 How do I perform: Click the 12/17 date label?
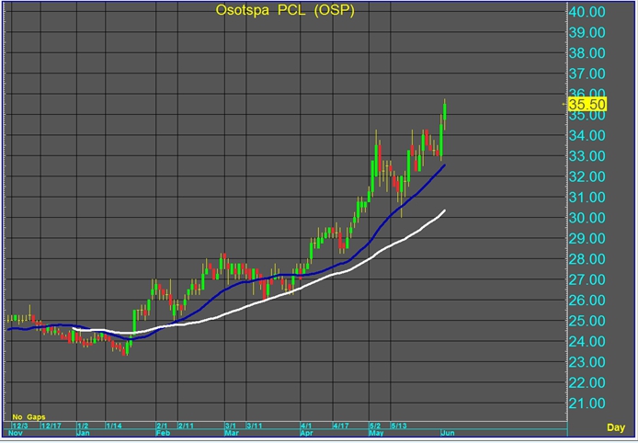(x=51, y=426)
